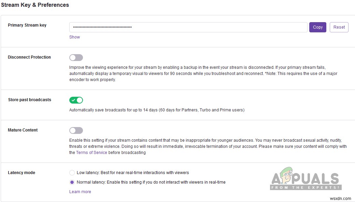Enable the Disconnect Protection toggle

pyautogui.click(x=76, y=58)
